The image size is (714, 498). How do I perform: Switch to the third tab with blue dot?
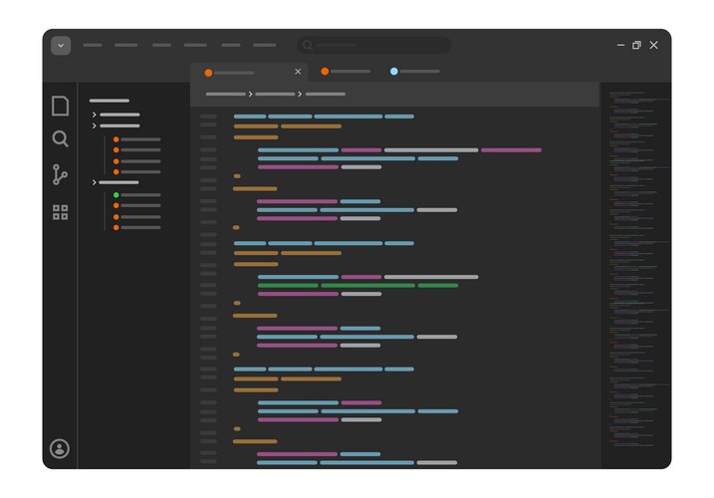pos(414,72)
